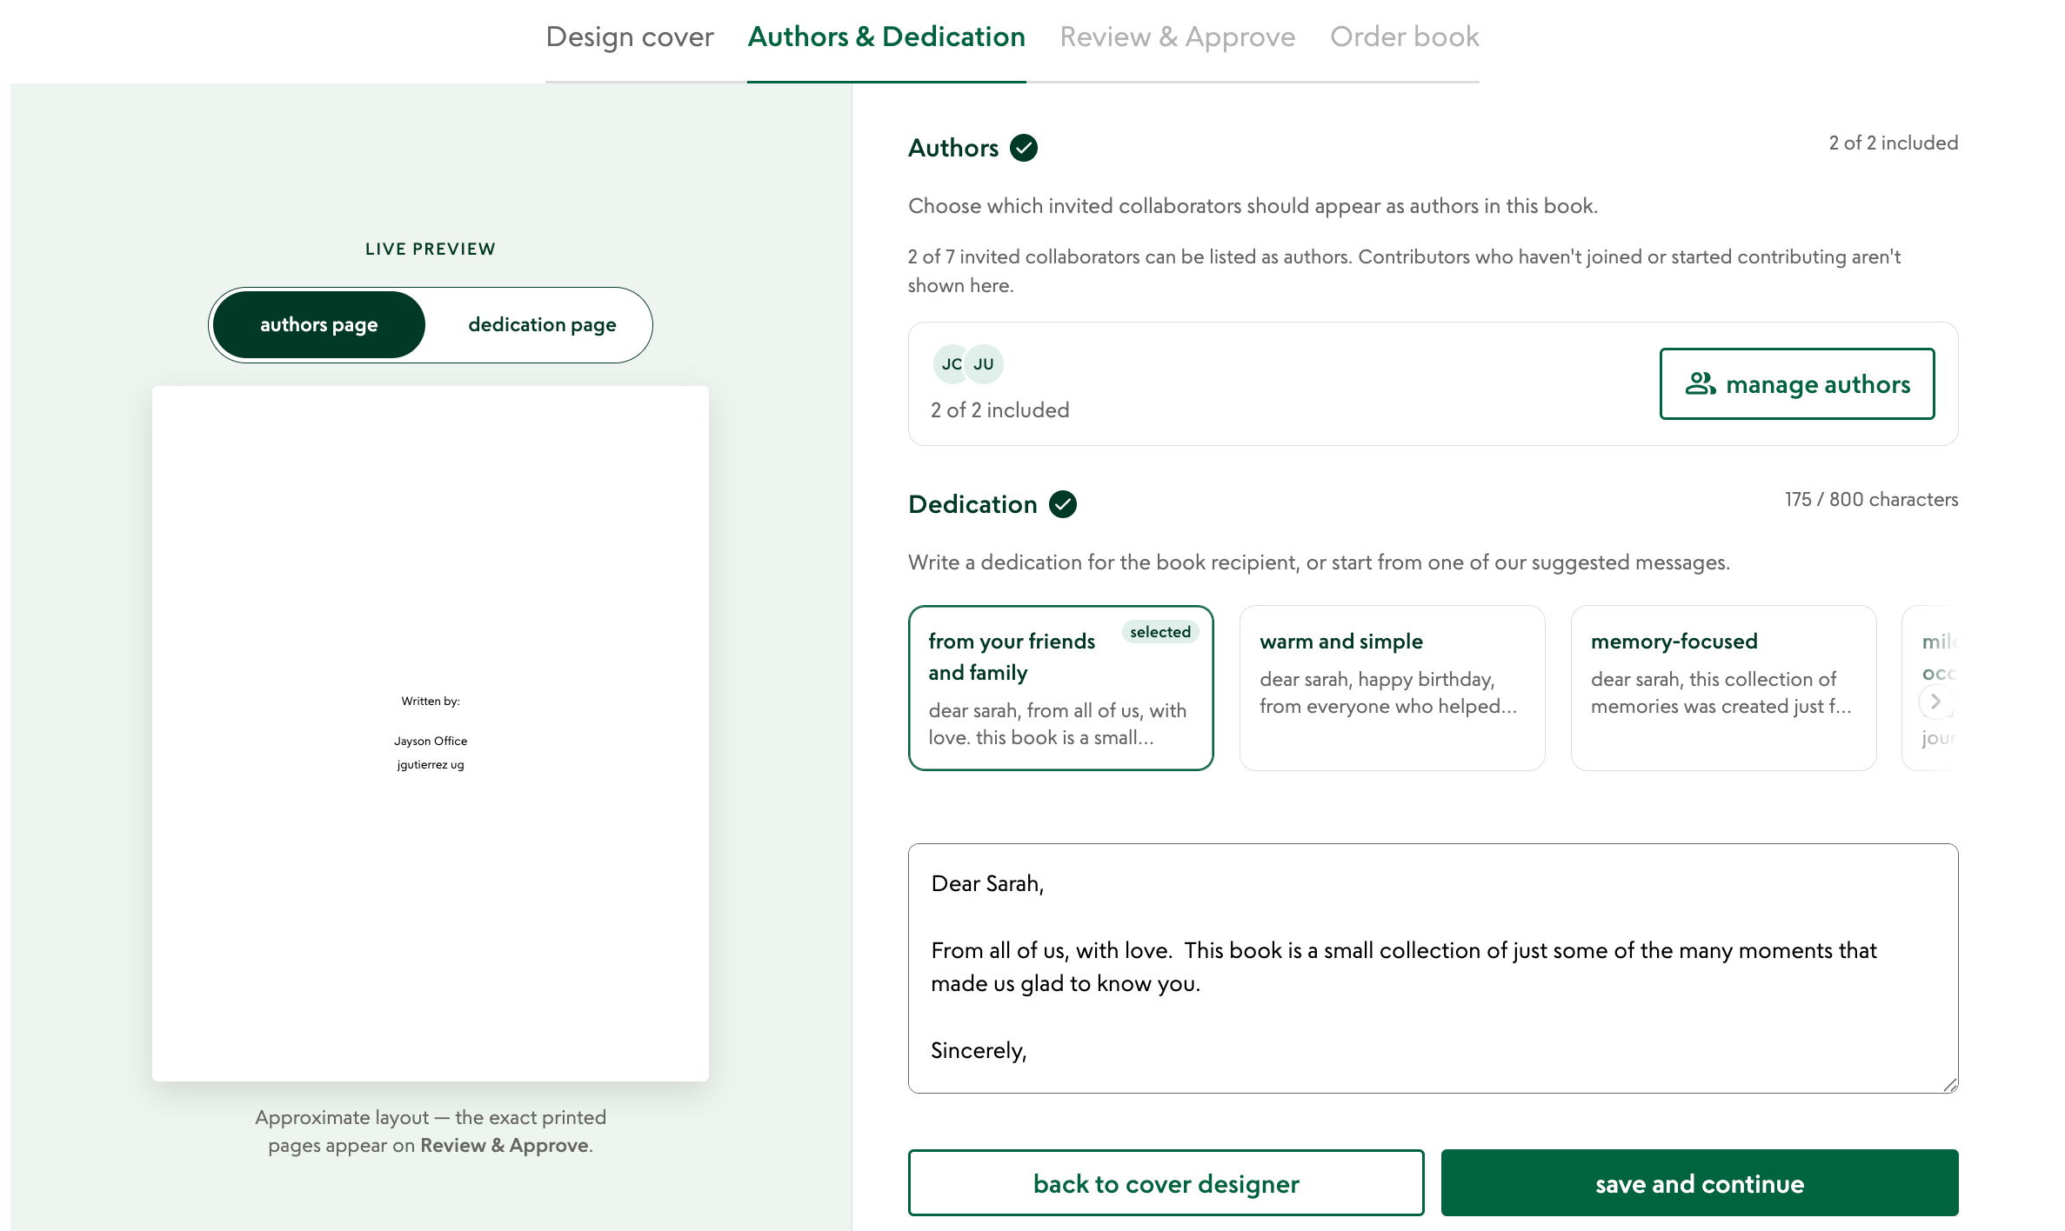Screen dimensions: 2065x1231
Task: Click the Dedication section checkmark icon
Action: point(1063,504)
